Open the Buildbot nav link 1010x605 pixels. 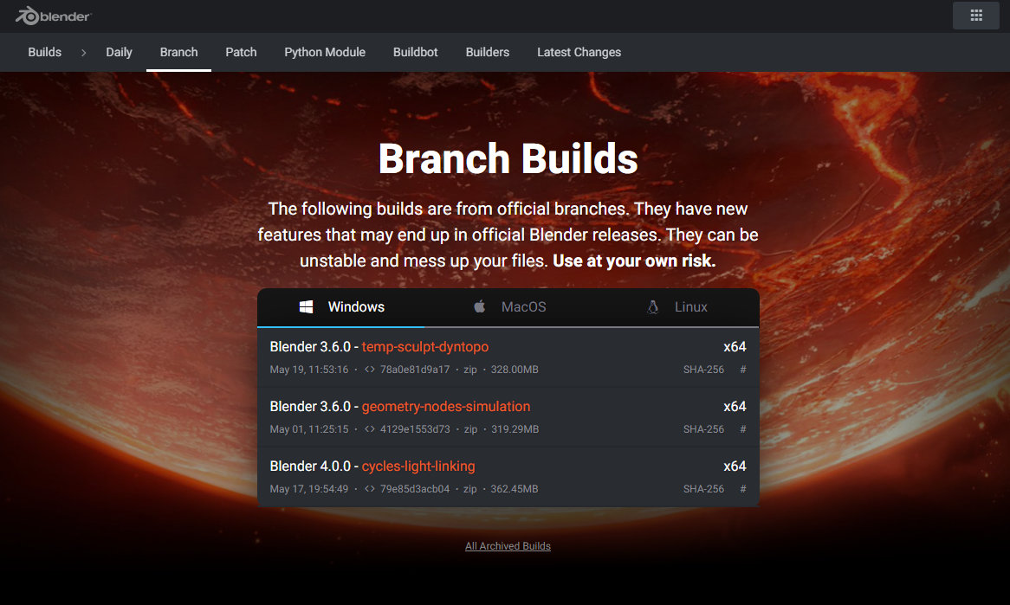415,52
